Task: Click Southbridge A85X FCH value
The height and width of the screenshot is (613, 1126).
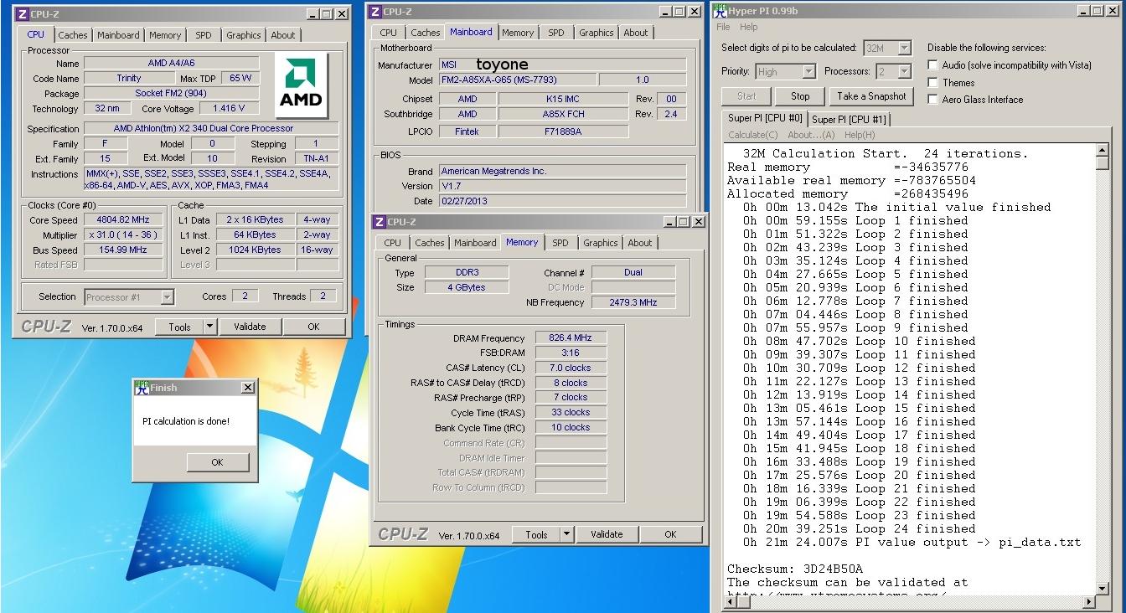Action: pos(563,114)
